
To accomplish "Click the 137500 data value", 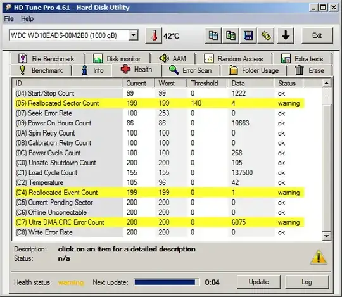I will point(242,173).
